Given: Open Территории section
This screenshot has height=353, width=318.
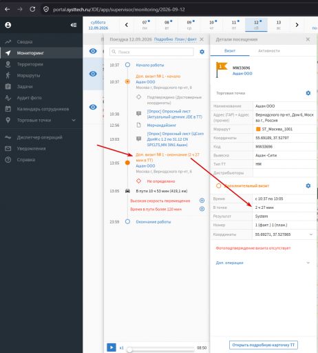Looking at the screenshot, I should (x=30, y=64).
